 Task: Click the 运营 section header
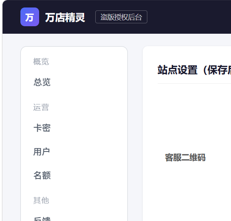tap(41, 107)
